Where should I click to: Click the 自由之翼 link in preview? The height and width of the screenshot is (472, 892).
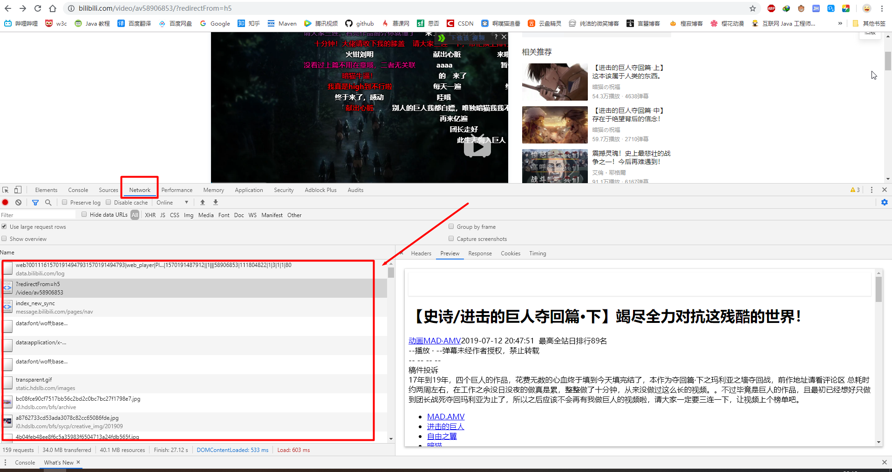442,436
